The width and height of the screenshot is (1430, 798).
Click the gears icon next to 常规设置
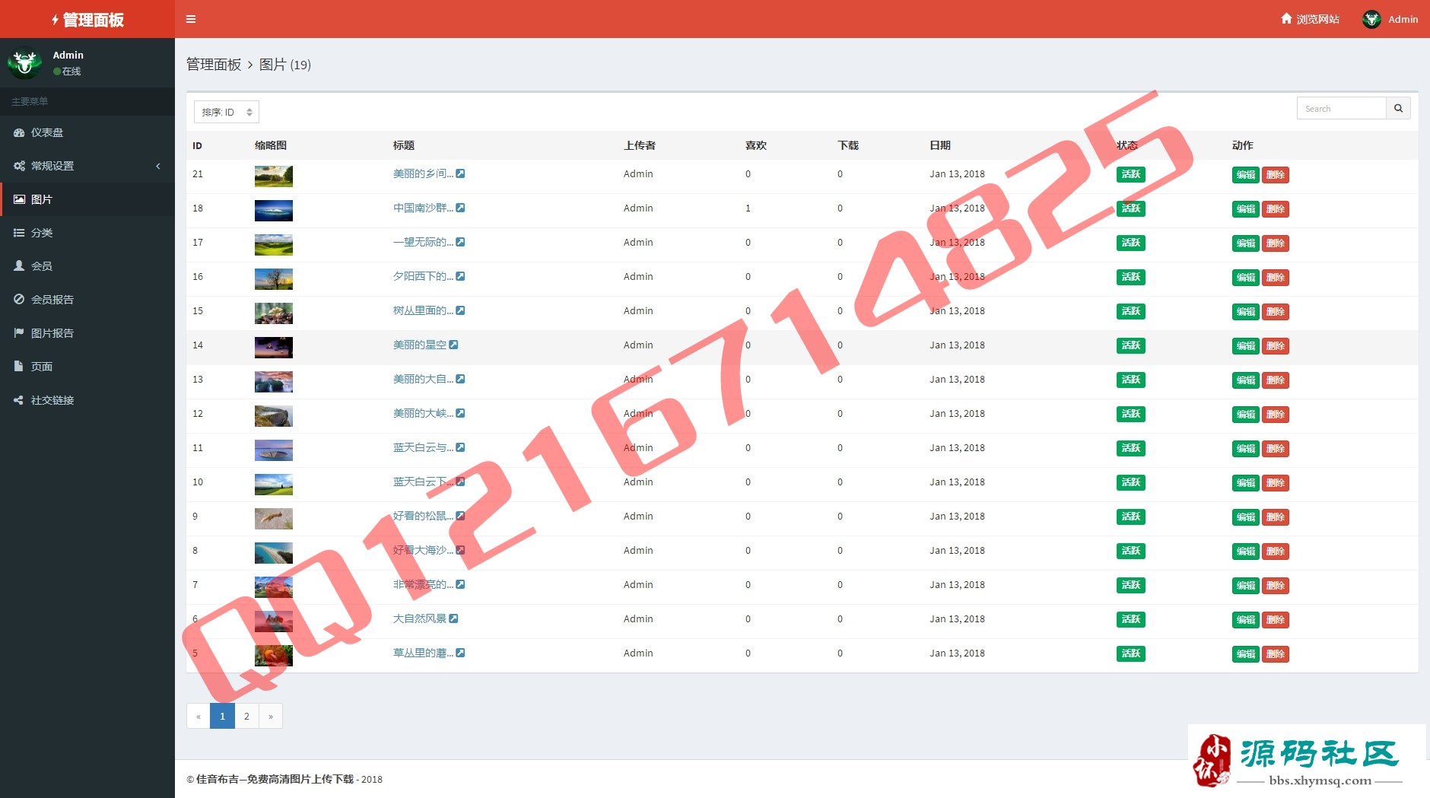(x=19, y=166)
